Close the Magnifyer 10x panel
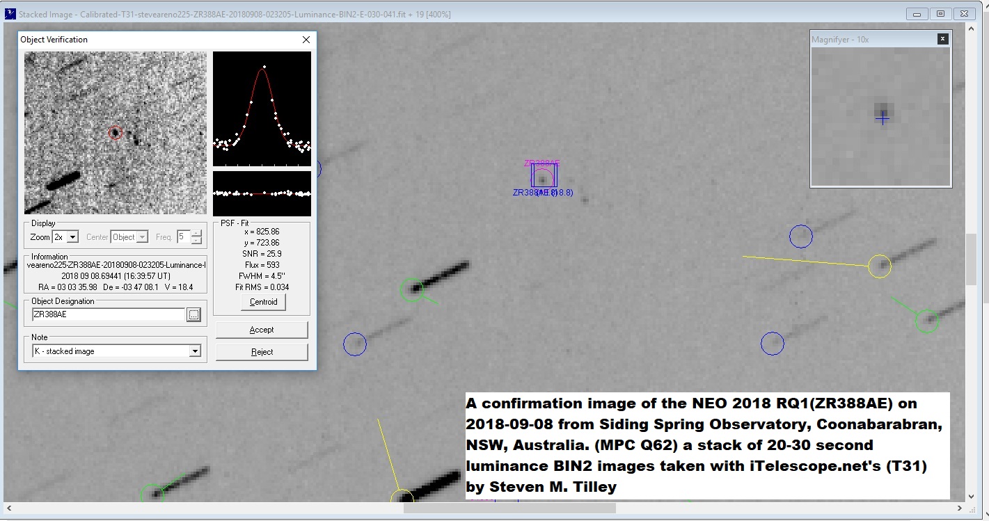This screenshot has height=521, width=989. pyautogui.click(x=943, y=39)
